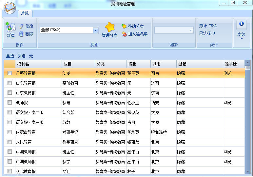Click the 修改 (Edit) pencil icon
253x177 pixels.
coord(22,26)
